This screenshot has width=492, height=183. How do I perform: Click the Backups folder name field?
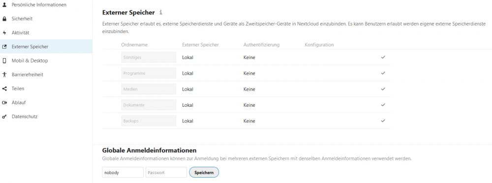click(149, 121)
